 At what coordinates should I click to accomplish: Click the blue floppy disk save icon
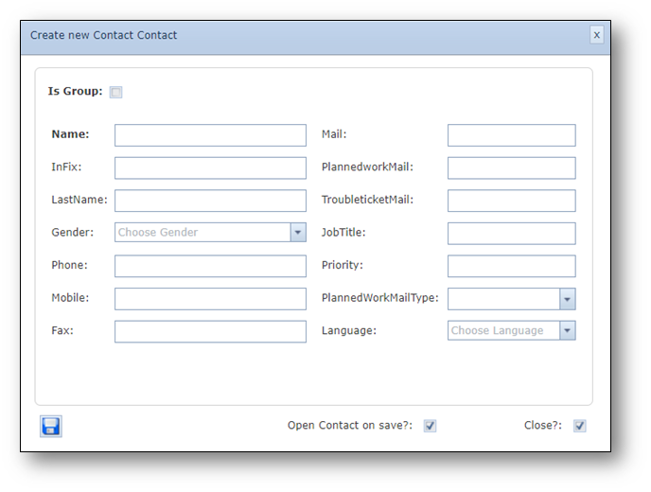point(51,427)
